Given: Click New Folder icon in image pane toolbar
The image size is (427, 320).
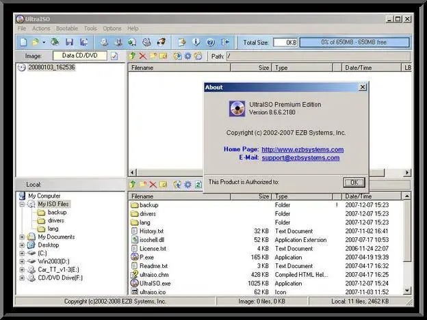Looking at the screenshot, I should click(153, 56).
